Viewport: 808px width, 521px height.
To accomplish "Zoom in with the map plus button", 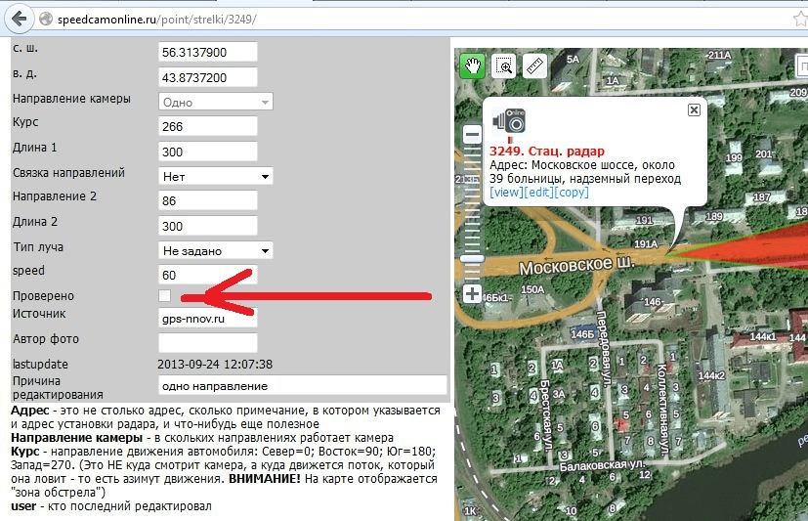I will click(x=472, y=293).
